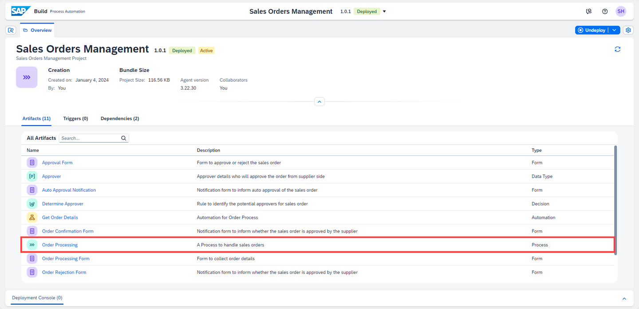Screen dimensions: 639x309
Task: Click the 'Data Type' type cell
Action: tap(542, 176)
